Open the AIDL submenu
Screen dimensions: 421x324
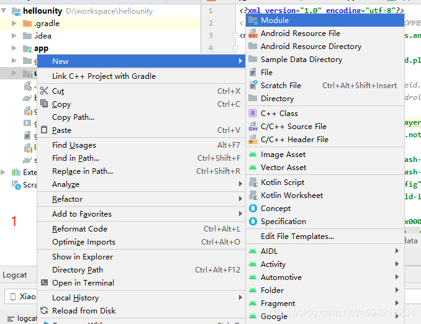tap(325, 251)
